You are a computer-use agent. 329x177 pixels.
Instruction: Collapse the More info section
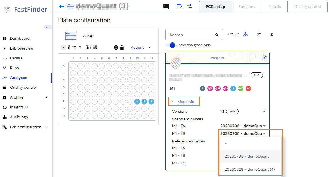[x=184, y=101]
